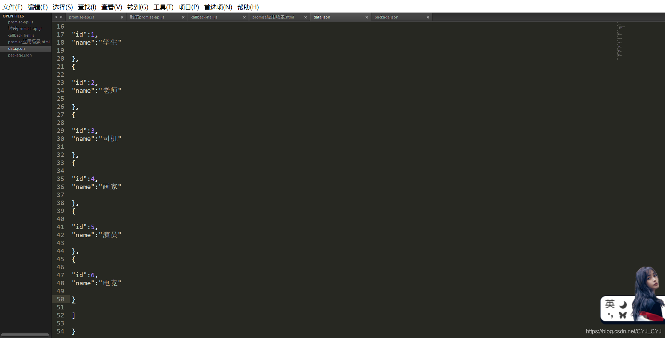The image size is (665, 338).
Task: Click the tab scroll left arrow
Action: (x=56, y=17)
